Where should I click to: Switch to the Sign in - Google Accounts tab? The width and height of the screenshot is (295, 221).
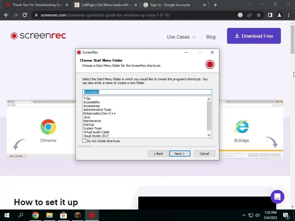point(174,5)
